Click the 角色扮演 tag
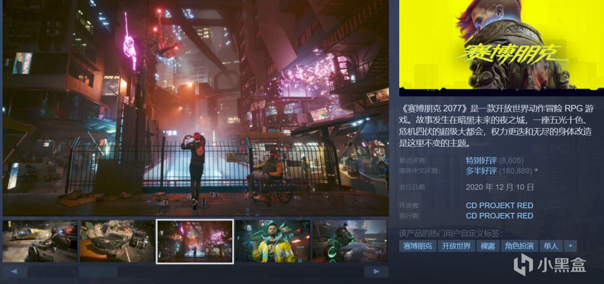 519,246
